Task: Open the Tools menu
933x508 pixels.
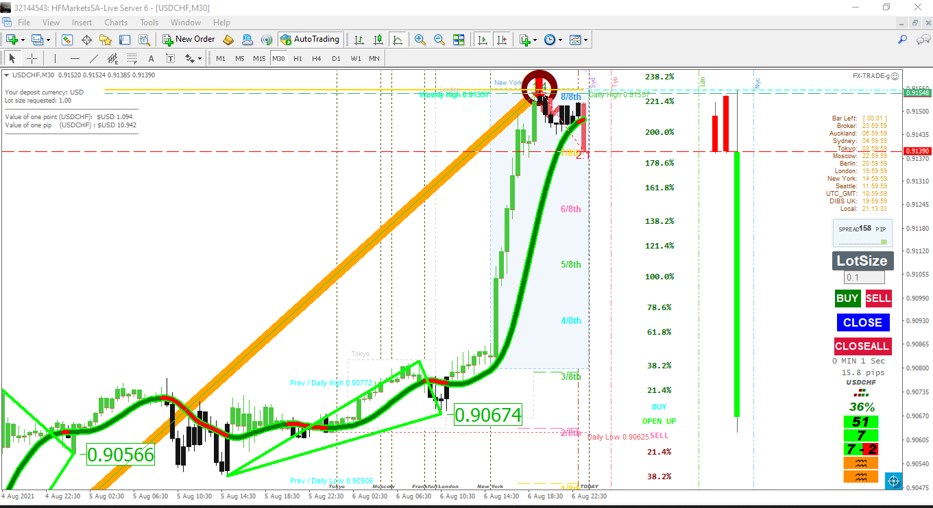Action: (x=149, y=23)
